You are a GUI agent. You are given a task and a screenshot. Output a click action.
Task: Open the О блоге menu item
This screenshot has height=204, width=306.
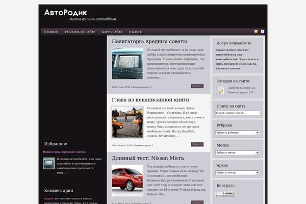135,32
